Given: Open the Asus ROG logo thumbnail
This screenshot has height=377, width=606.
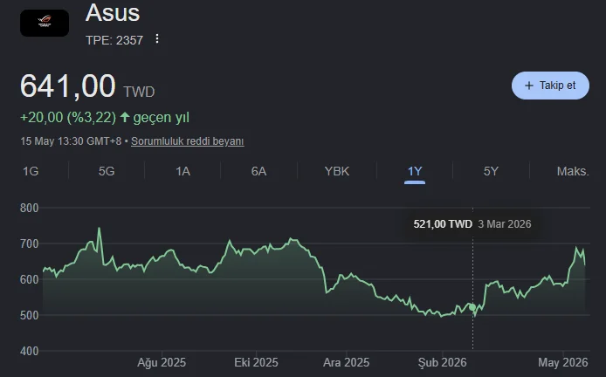Looking at the screenshot, I should click(x=45, y=24).
